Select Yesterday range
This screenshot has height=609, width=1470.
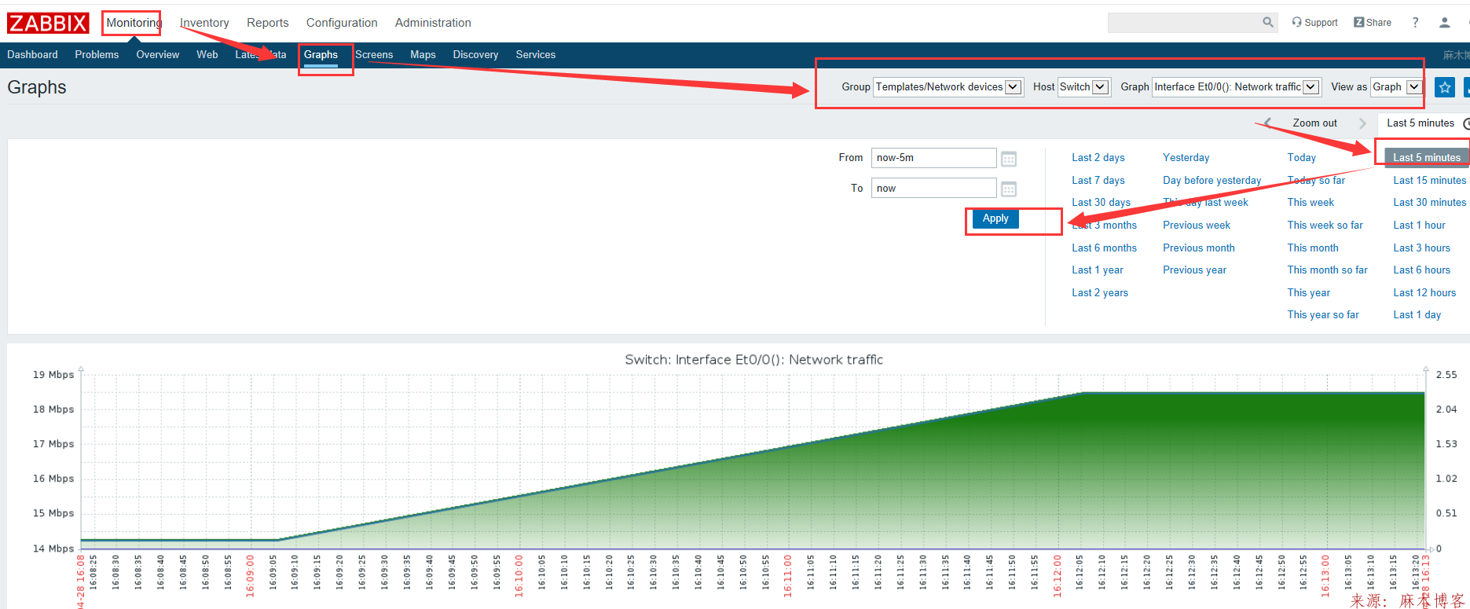1186,158
